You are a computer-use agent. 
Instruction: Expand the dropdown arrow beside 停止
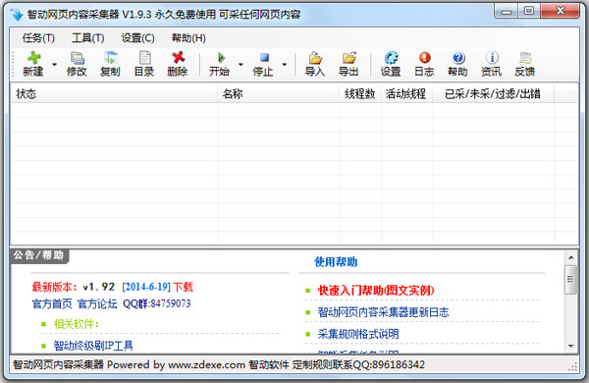click(285, 64)
